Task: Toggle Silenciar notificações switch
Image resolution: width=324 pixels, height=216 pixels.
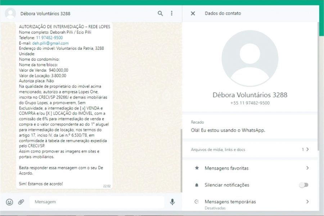Action: [x=304, y=185]
